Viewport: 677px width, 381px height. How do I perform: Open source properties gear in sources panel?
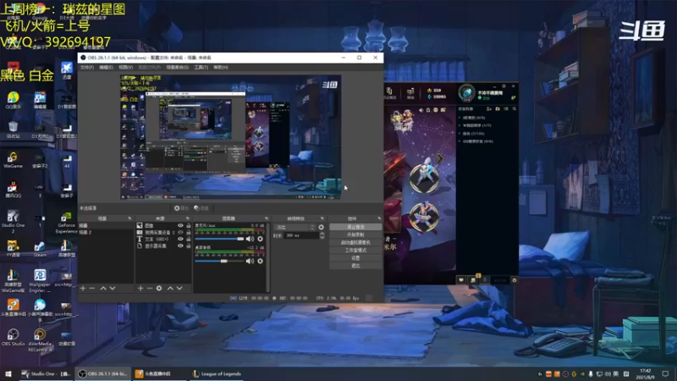(159, 288)
